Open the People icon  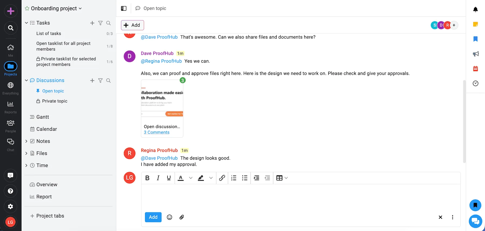[x=11, y=123]
